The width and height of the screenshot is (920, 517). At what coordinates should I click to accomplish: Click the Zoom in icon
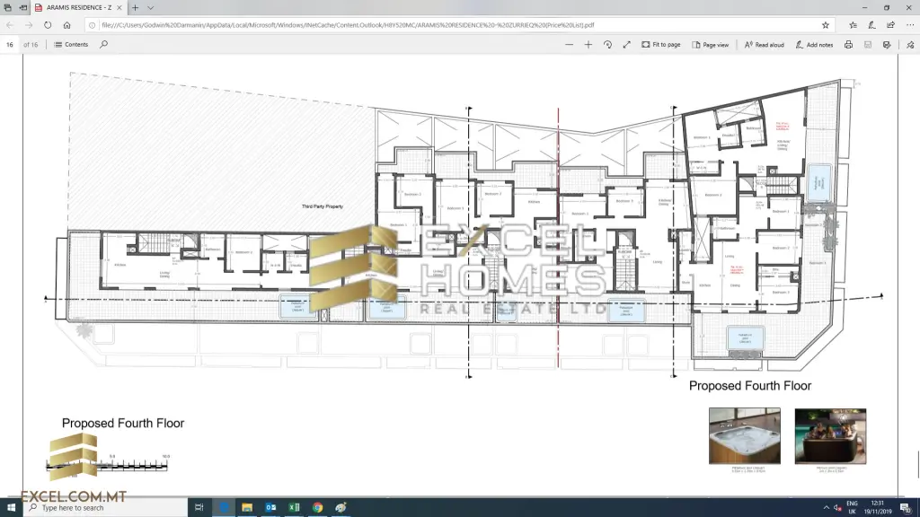coord(588,44)
